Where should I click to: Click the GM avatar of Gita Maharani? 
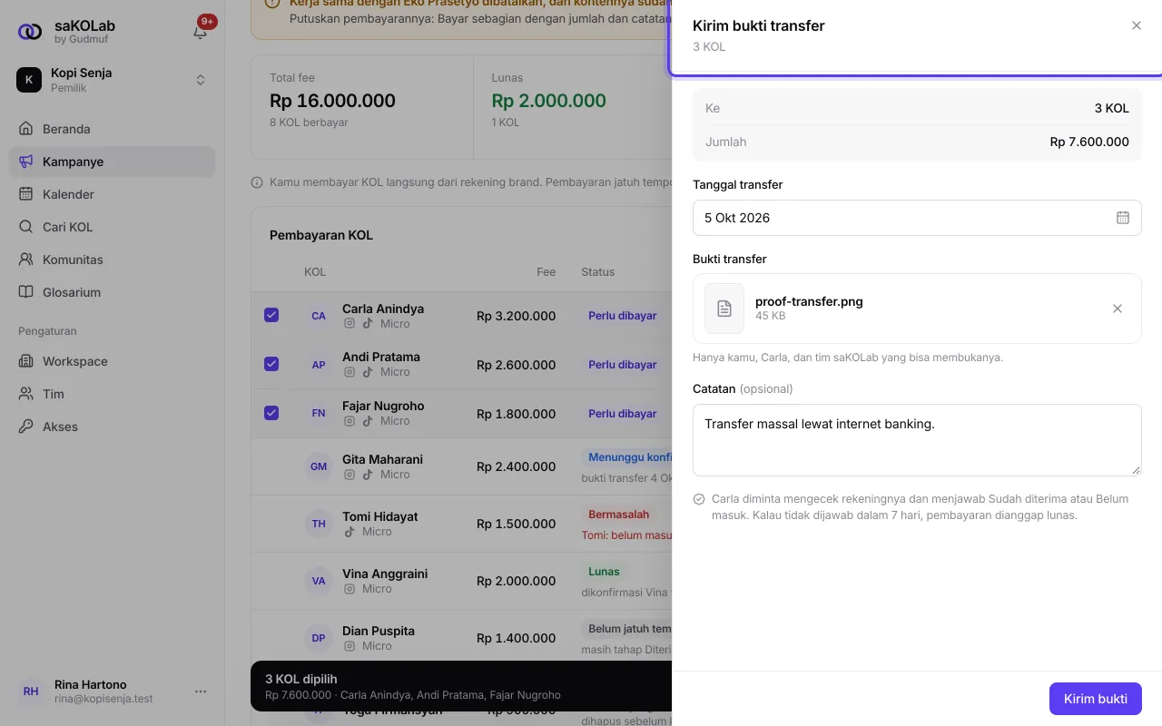click(319, 466)
